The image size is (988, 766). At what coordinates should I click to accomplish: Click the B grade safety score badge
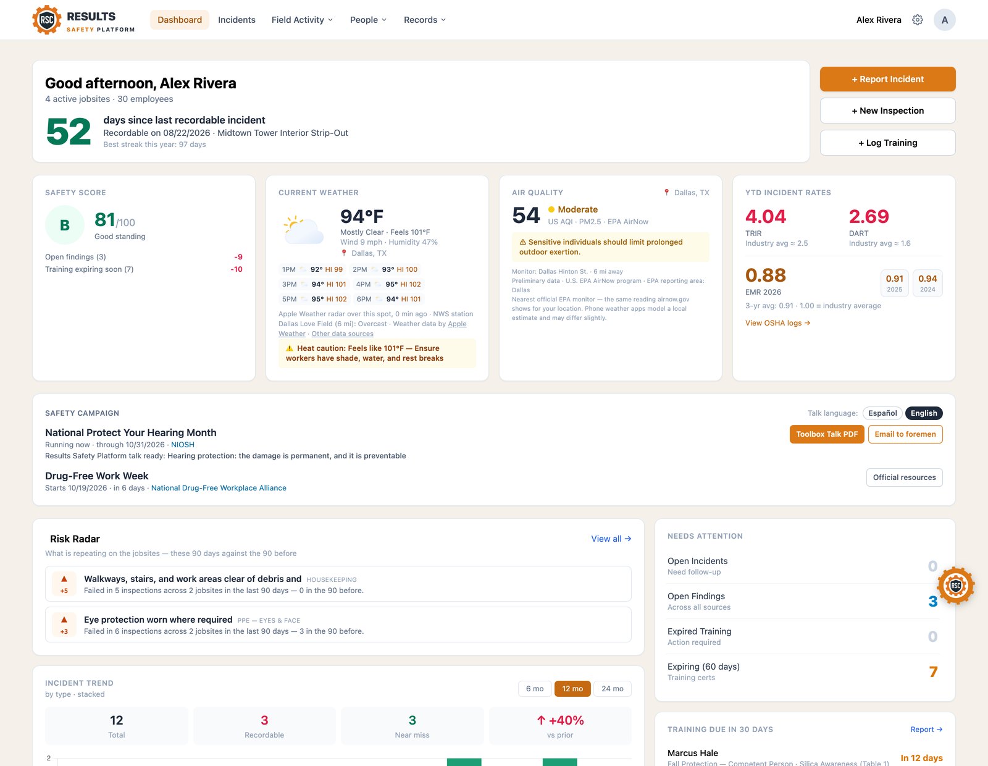(x=64, y=225)
